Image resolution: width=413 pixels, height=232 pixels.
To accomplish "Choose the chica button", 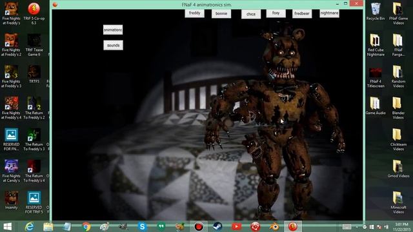I will pyautogui.click(x=251, y=14).
